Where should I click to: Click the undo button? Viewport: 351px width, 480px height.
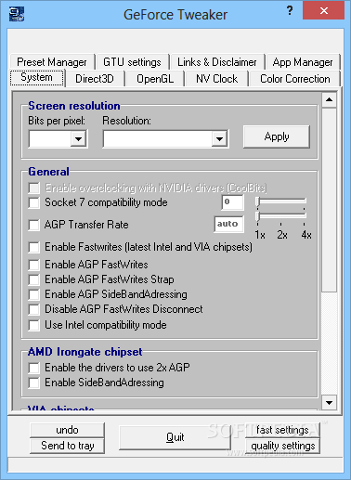67,430
